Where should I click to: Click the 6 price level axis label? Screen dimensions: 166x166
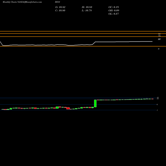coord(157,105)
